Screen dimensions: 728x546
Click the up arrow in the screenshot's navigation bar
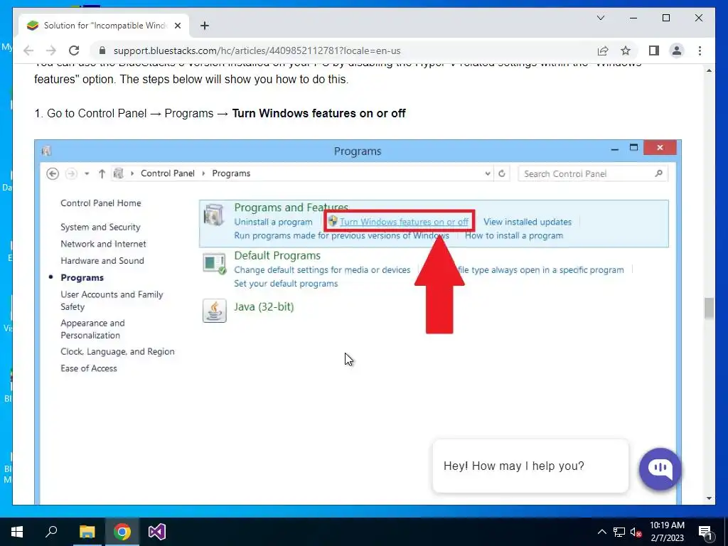(102, 173)
